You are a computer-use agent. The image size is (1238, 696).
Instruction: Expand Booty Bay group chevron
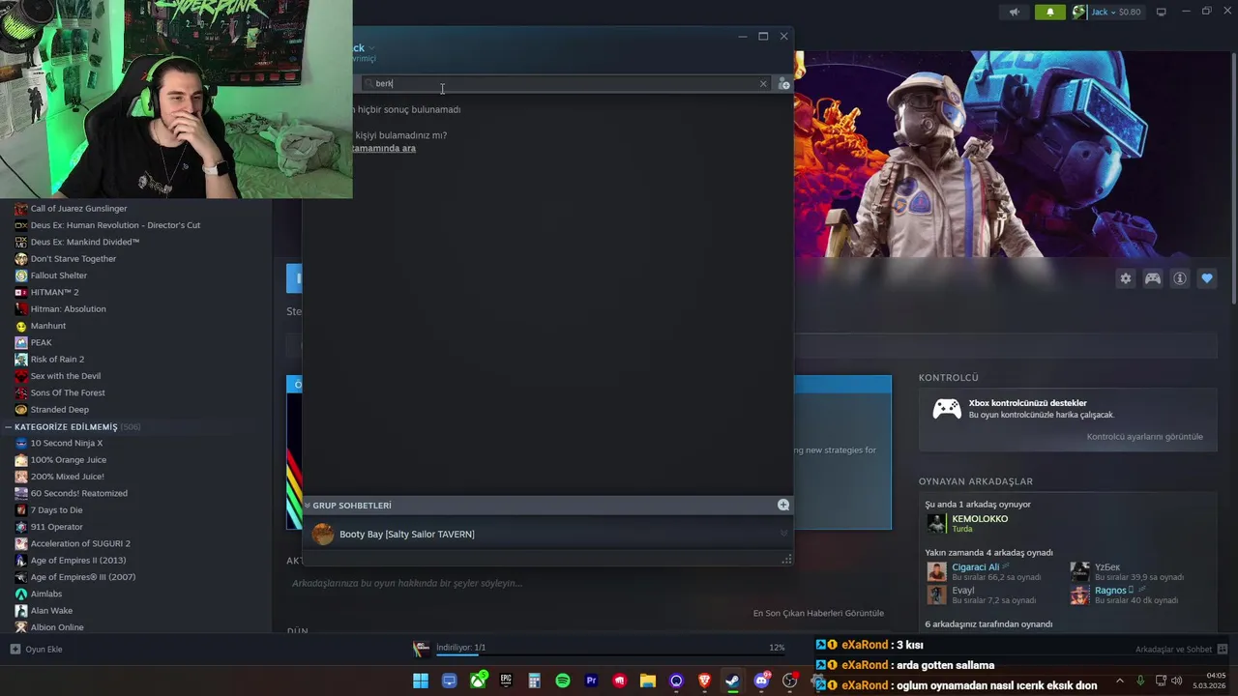[x=783, y=534]
